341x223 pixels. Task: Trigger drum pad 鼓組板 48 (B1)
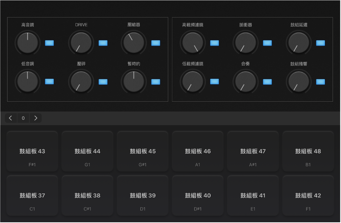point(308,151)
